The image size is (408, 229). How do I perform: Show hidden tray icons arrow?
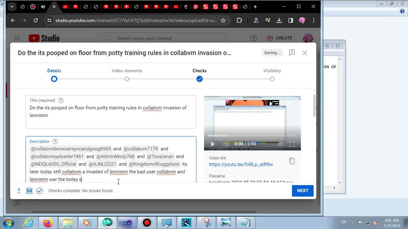click(353, 223)
